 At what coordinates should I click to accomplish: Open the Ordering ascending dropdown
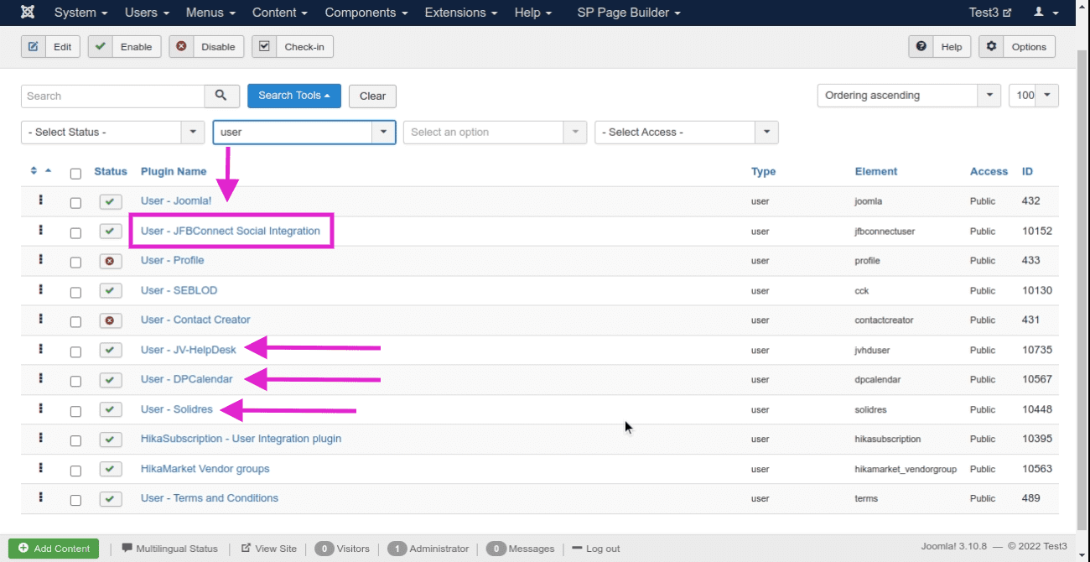909,96
